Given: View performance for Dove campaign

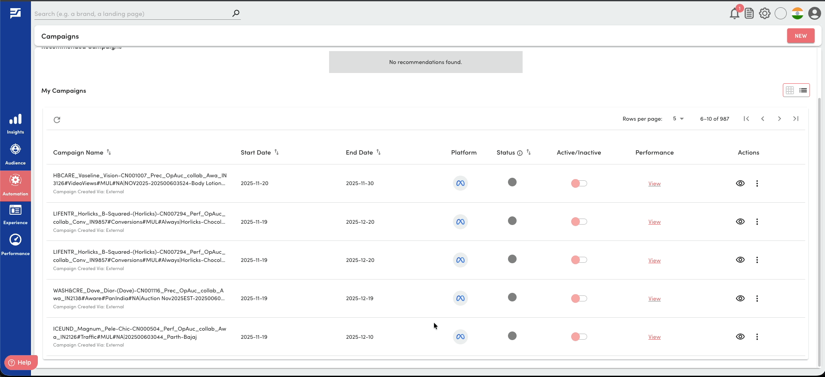Looking at the screenshot, I should 654,299.
